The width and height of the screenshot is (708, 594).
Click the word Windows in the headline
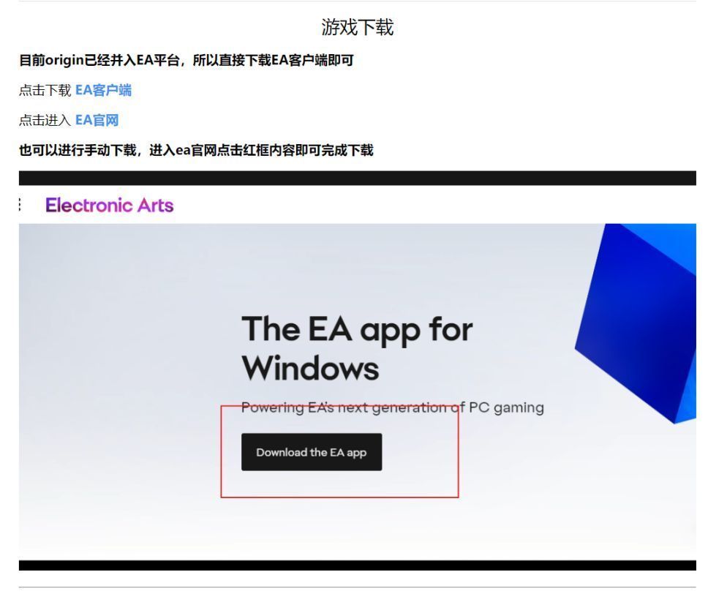point(310,368)
